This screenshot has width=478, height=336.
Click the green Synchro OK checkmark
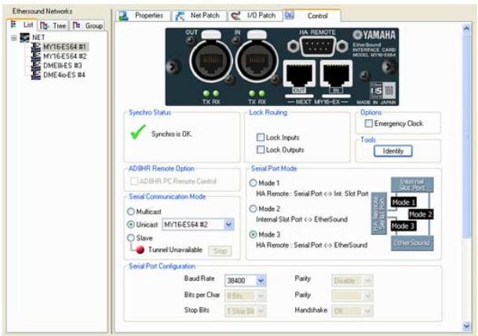coord(138,133)
